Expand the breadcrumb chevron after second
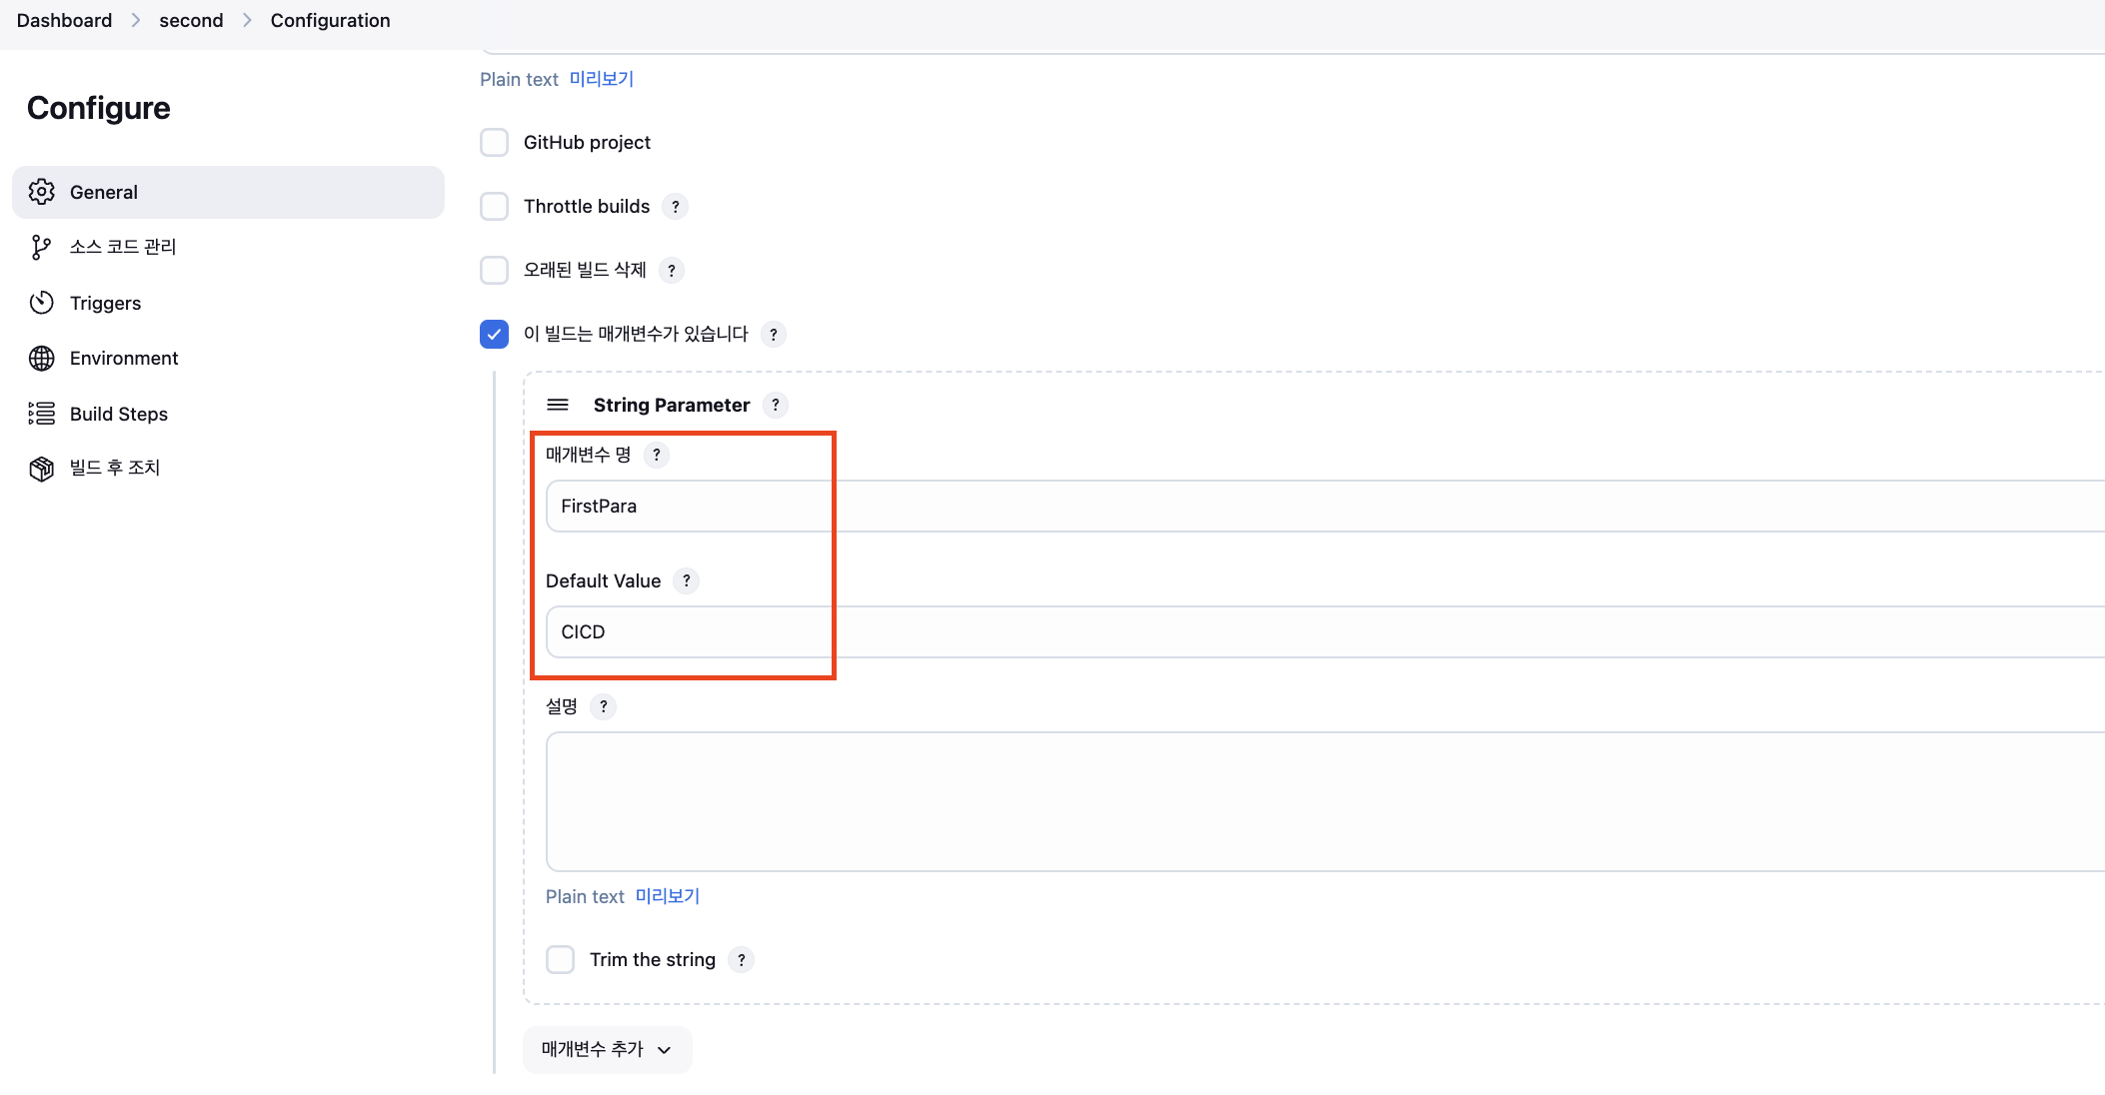 pyautogui.click(x=247, y=21)
